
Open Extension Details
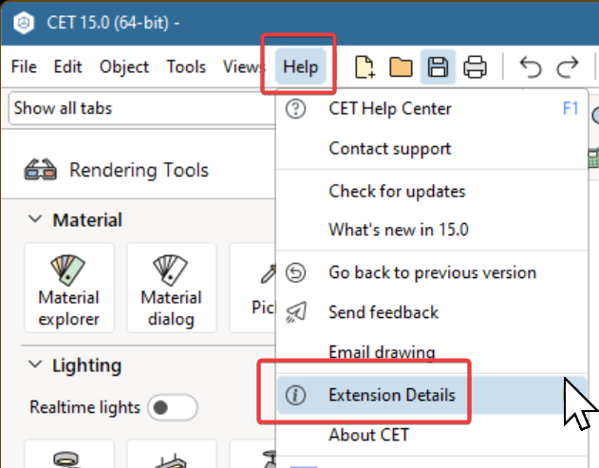(x=432, y=395)
